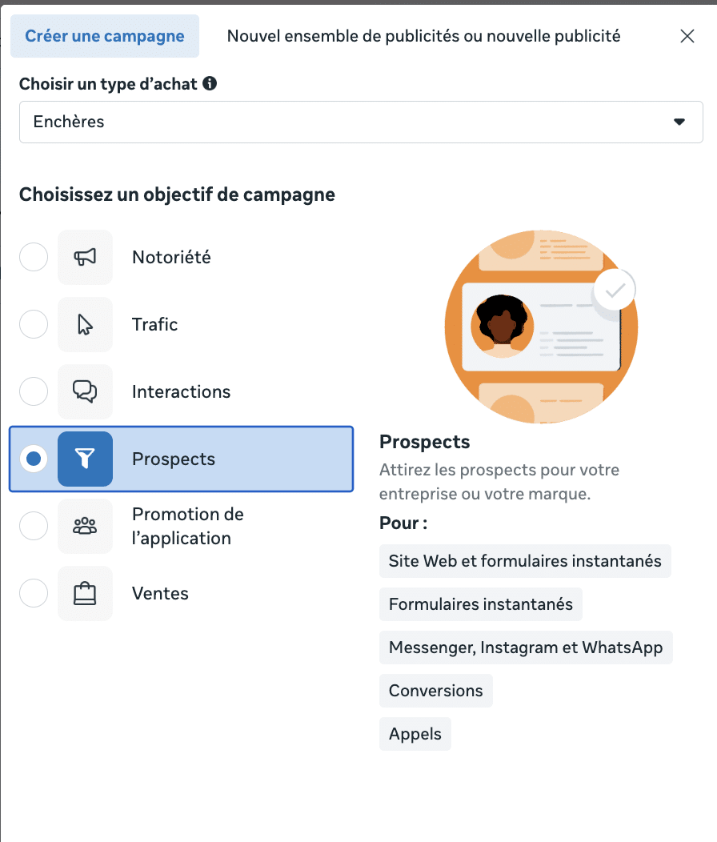
Task: Switch to the Créer une campagne tab
Action: coord(104,35)
